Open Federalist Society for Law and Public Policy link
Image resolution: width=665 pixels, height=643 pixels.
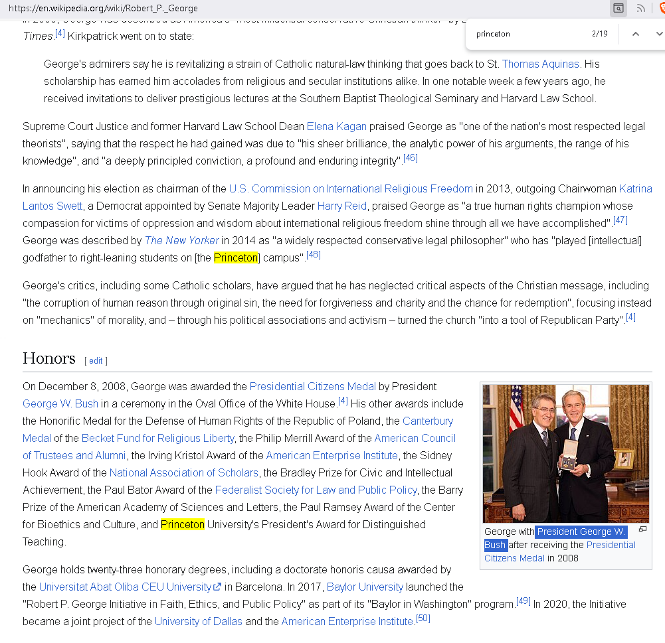316,490
